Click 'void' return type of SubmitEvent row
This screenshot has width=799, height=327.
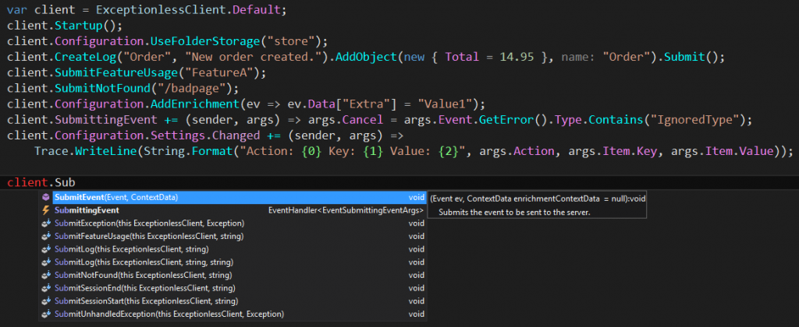tap(417, 197)
